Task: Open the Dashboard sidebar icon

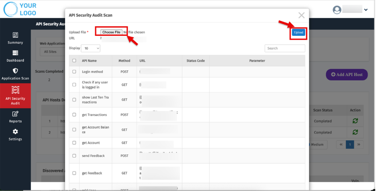Action: tap(15, 53)
